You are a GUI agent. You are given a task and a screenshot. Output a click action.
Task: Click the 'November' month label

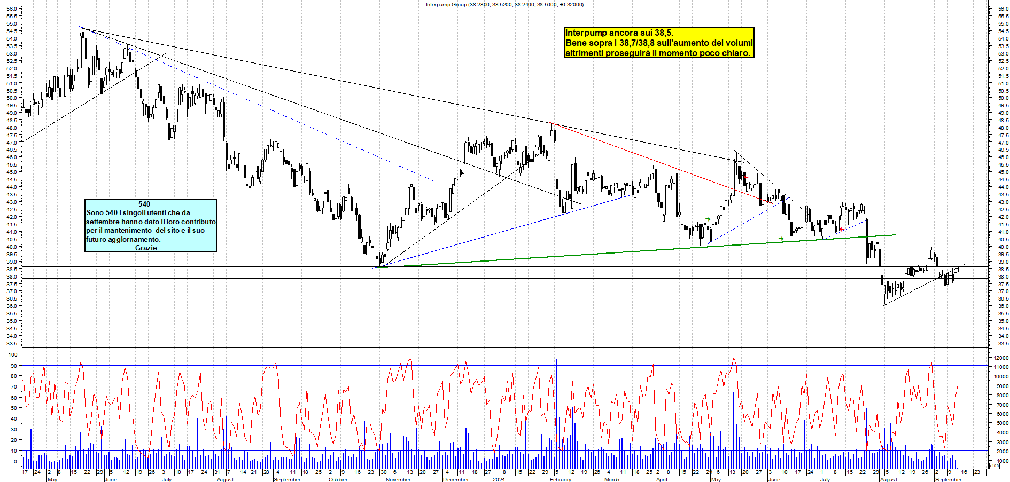pos(398,479)
